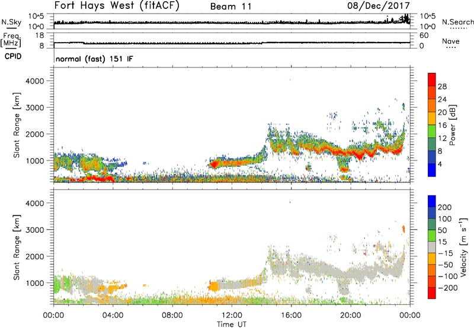
Task: Click the '200' velocity colorbar value
Action: click(445, 207)
